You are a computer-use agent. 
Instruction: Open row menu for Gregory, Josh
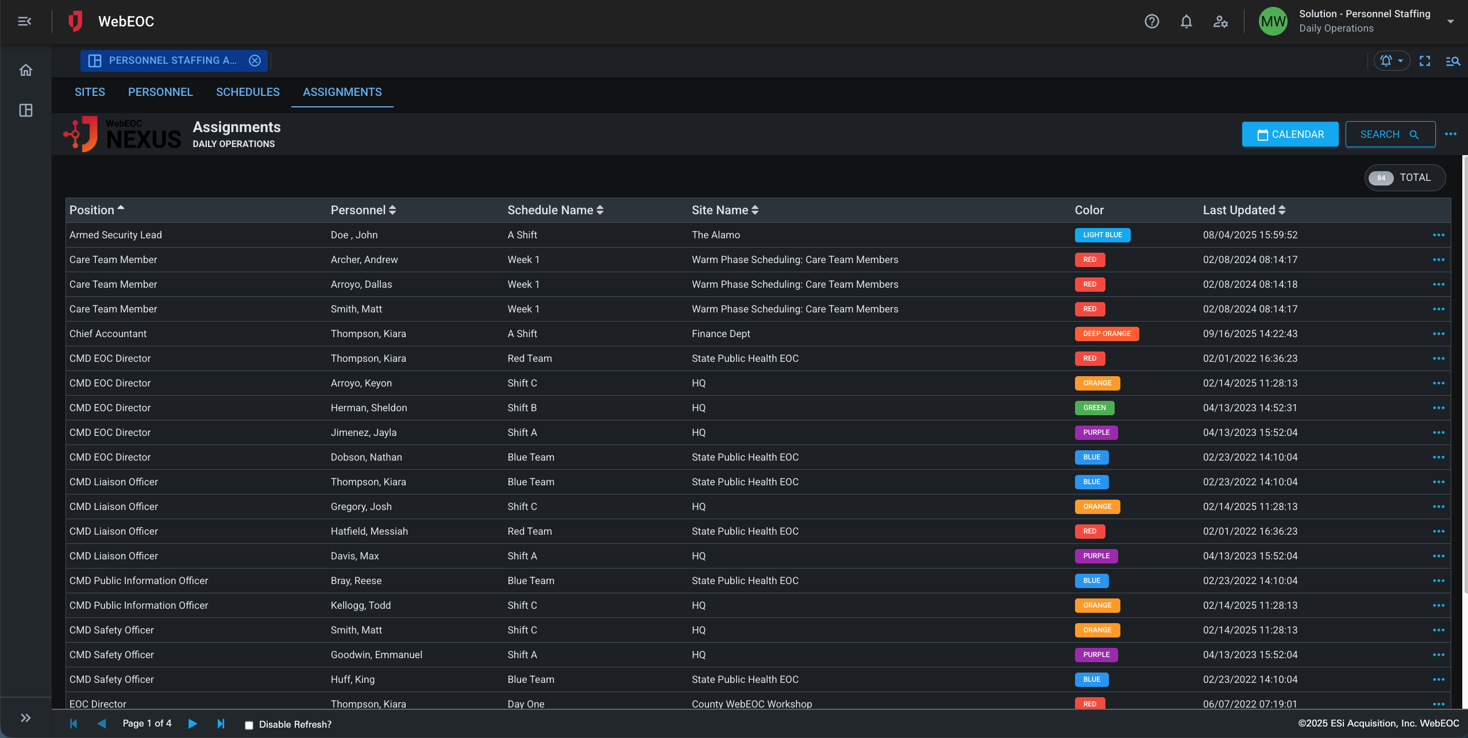[1438, 507]
